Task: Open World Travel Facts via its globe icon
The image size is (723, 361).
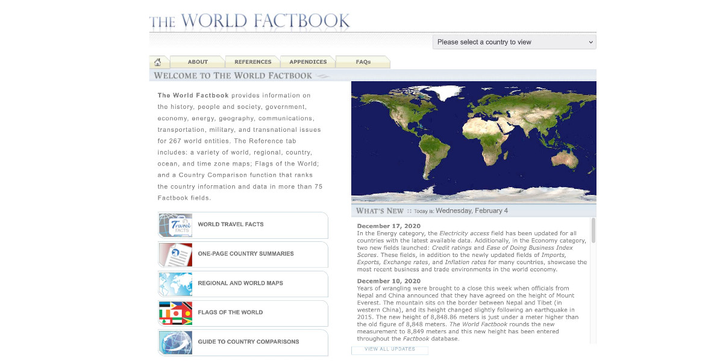Action: (x=175, y=225)
